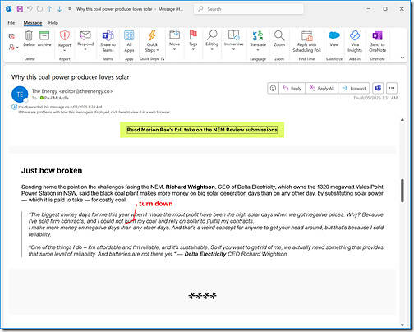Viewport: 414px width, 332px height.
Task: Click the message scrollbar thumb
Action: (x=402, y=191)
